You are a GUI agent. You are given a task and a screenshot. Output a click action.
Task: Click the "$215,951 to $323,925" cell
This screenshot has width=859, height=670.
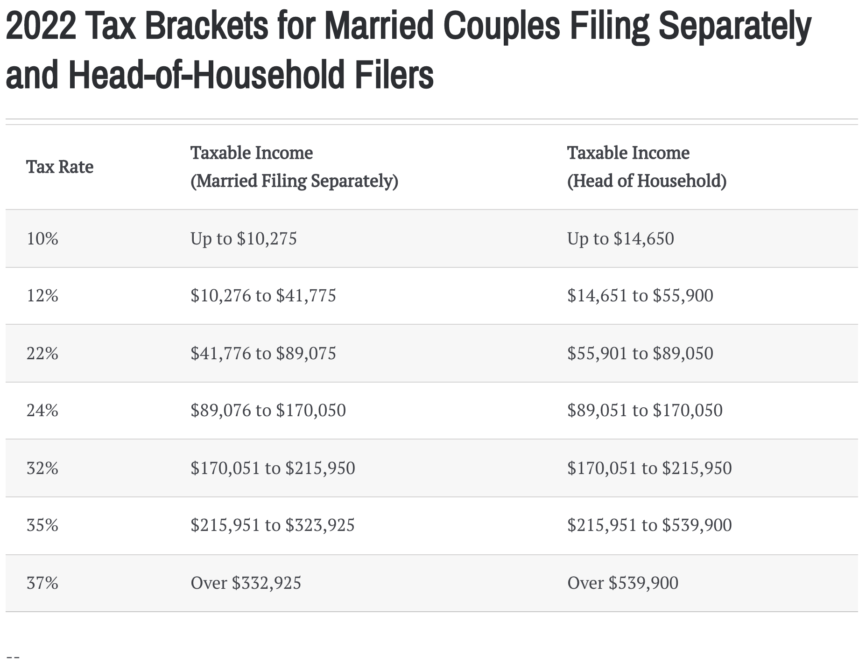[x=273, y=525]
